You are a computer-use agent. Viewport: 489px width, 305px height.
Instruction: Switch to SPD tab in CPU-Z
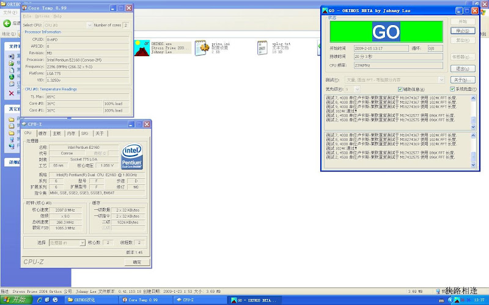(x=85, y=134)
